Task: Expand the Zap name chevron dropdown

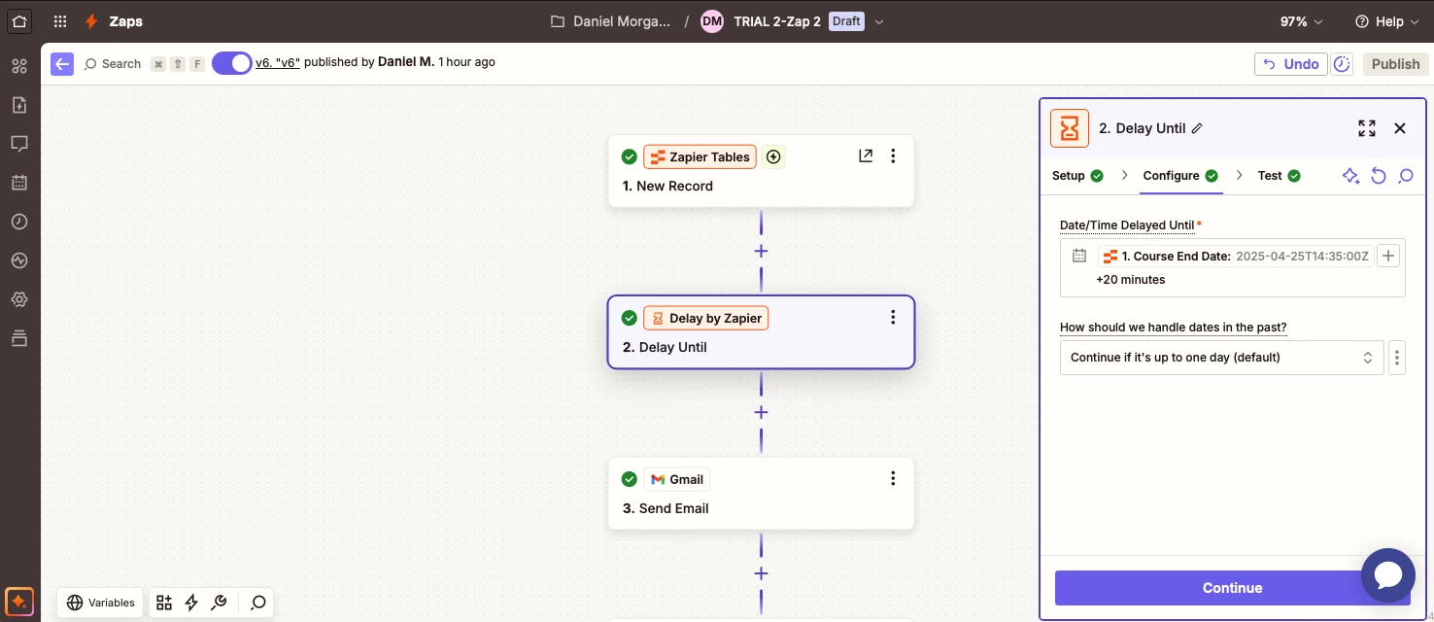Action: click(x=879, y=21)
